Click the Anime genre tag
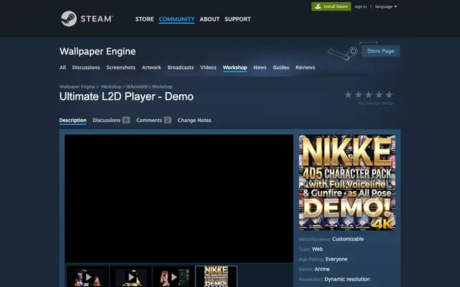This screenshot has height=287, width=460. (322, 269)
